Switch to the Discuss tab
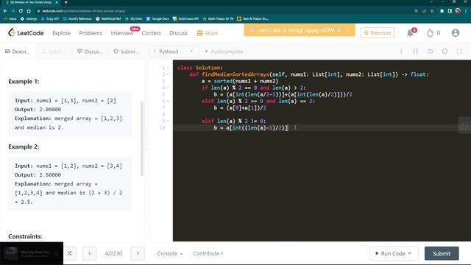The height and width of the screenshot is (265, 471). coord(90,52)
